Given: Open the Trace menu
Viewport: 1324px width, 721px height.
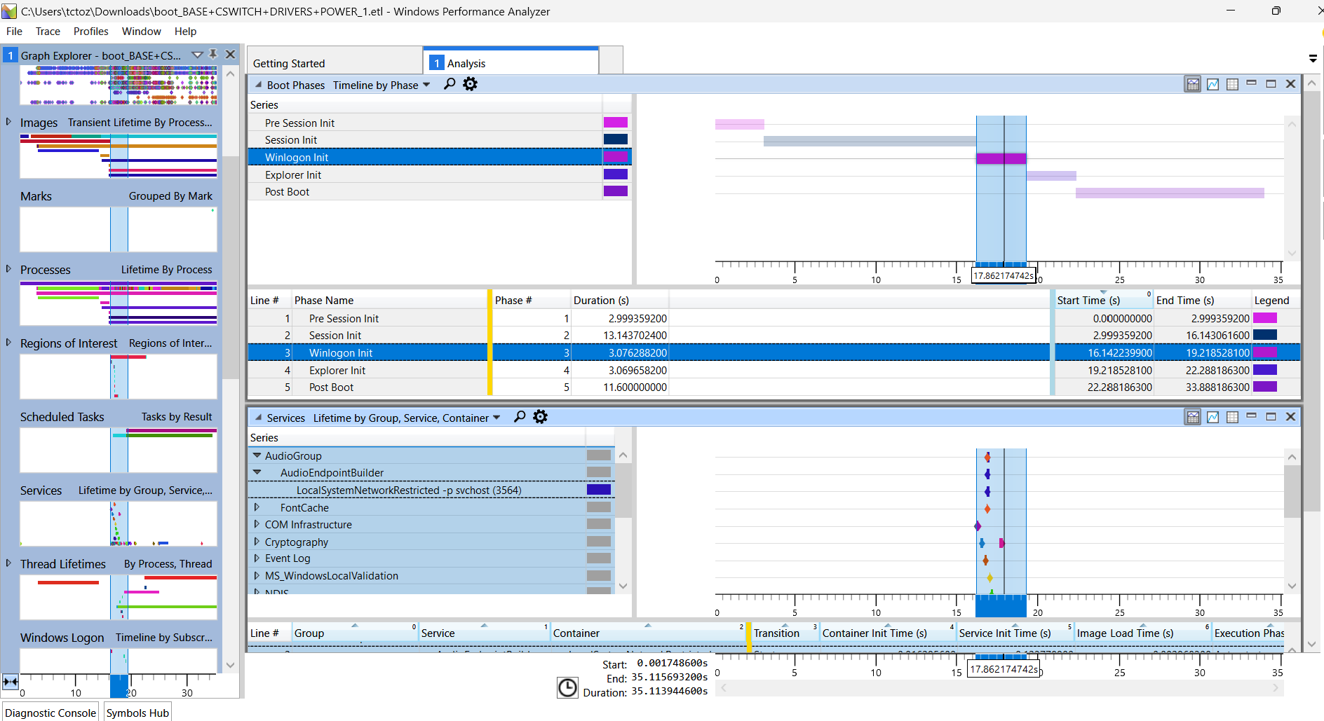Looking at the screenshot, I should click(48, 32).
